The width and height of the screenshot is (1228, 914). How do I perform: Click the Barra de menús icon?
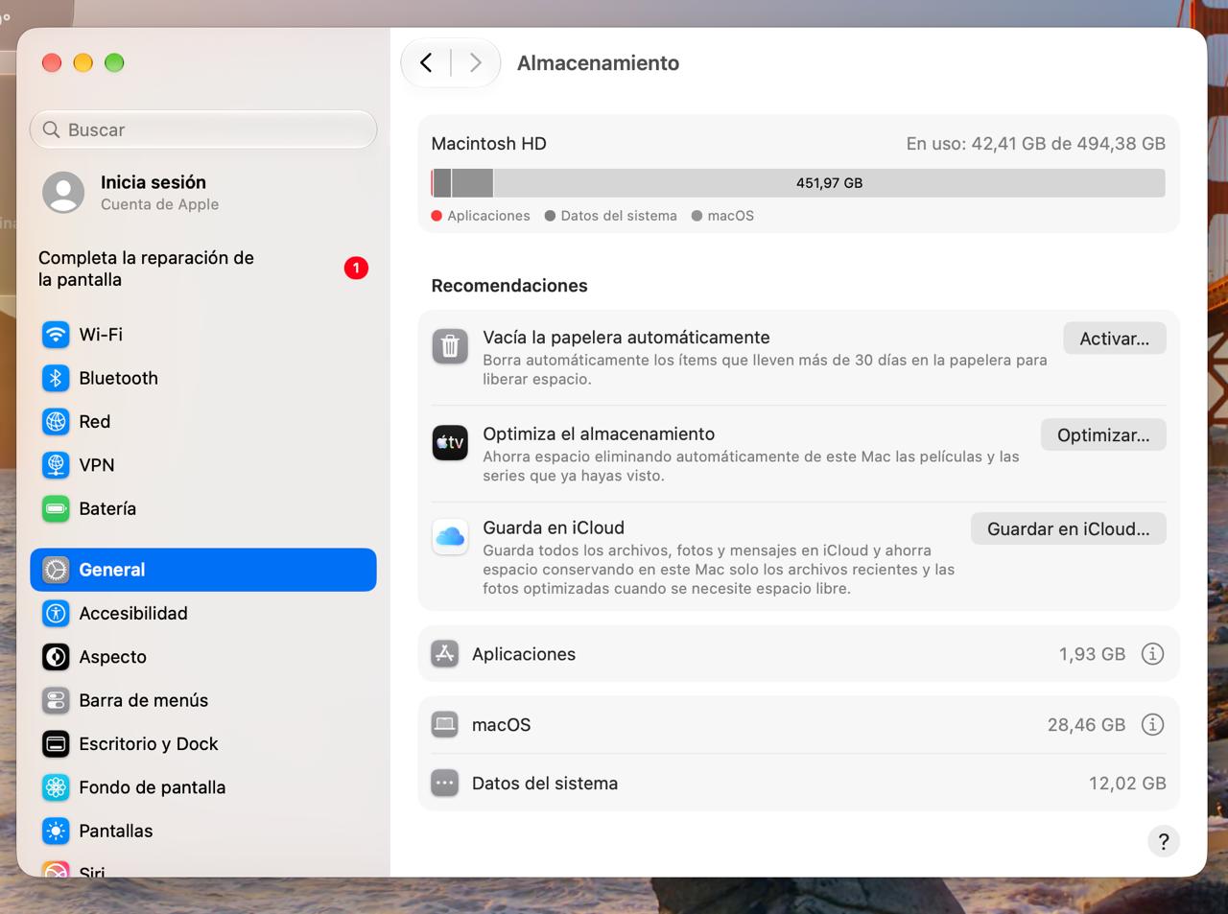pyautogui.click(x=56, y=701)
